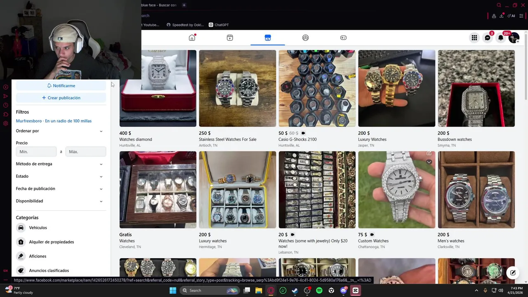
Task: Open the account profile picture menu
Action: 514,38
